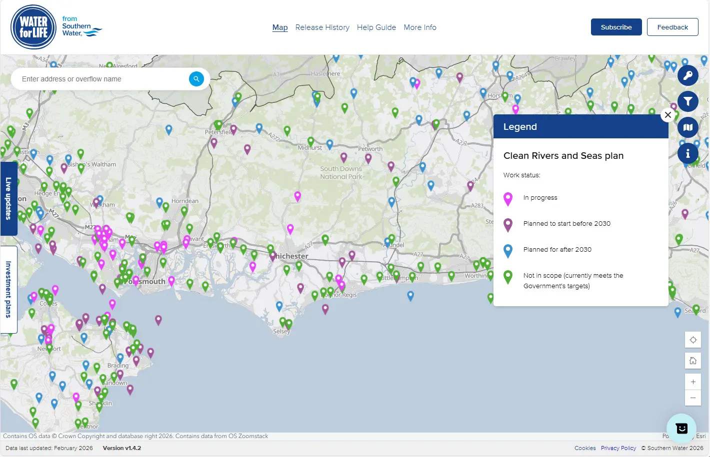This screenshot has width=710, height=457.
Task: Click the Subscribe button
Action: (616, 27)
